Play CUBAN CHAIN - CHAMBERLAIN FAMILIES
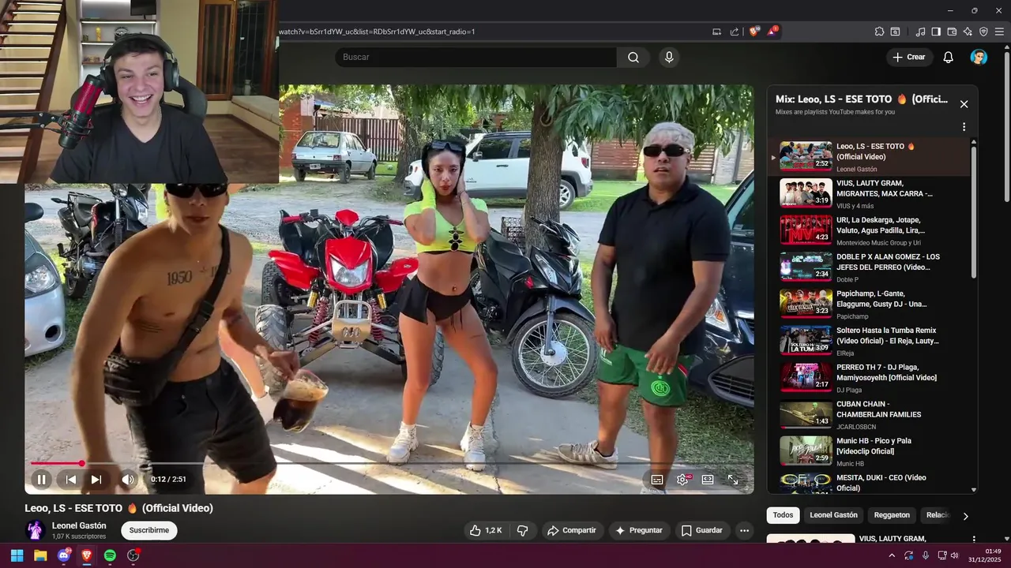The width and height of the screenshot is (1011, 568). 869,414
